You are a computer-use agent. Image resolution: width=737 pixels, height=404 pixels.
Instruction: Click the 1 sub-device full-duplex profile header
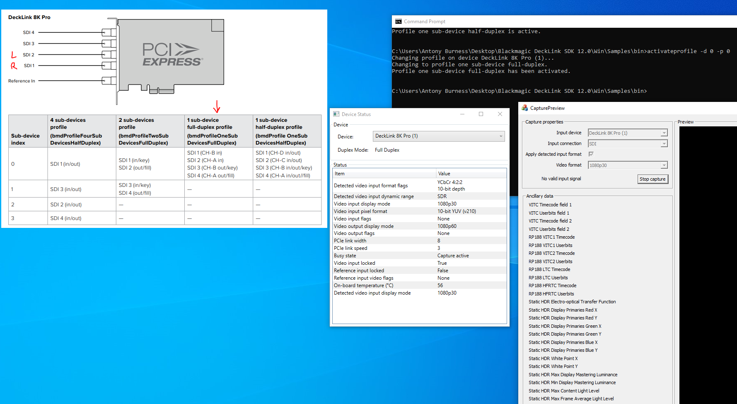point(219,131)
